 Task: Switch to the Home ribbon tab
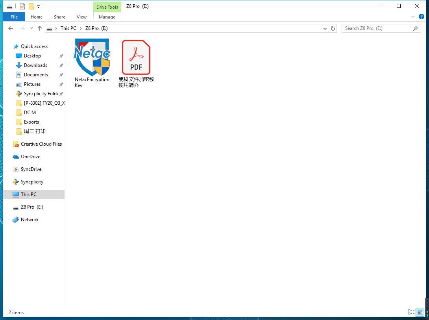[36, 17]
